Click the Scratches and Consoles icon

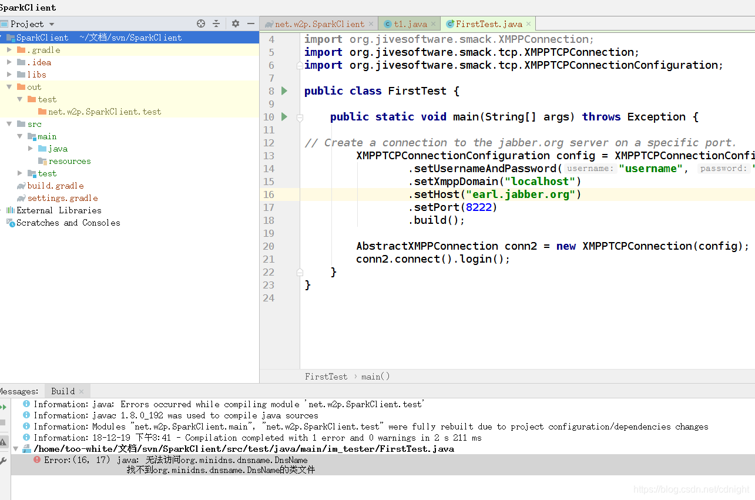click(x=10, y=223)
